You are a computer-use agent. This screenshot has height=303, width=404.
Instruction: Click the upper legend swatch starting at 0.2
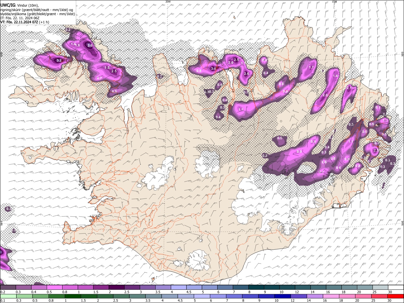pos(8,288)
